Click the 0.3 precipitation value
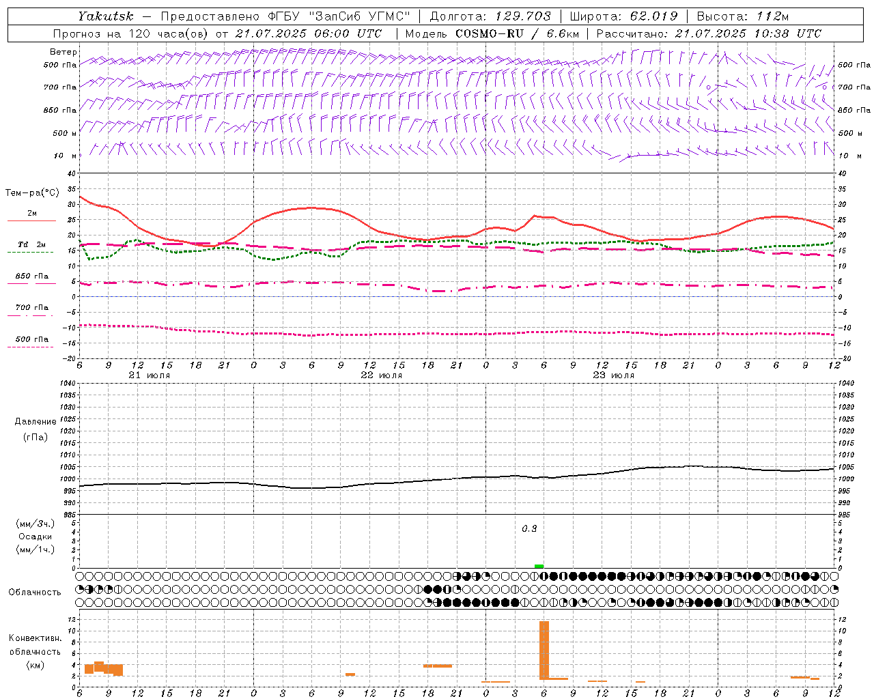Viewport: 874px width, 699px height. coord(529,529)
